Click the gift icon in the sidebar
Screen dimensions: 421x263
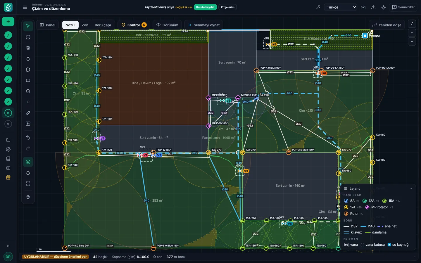(x=8, y=177)
